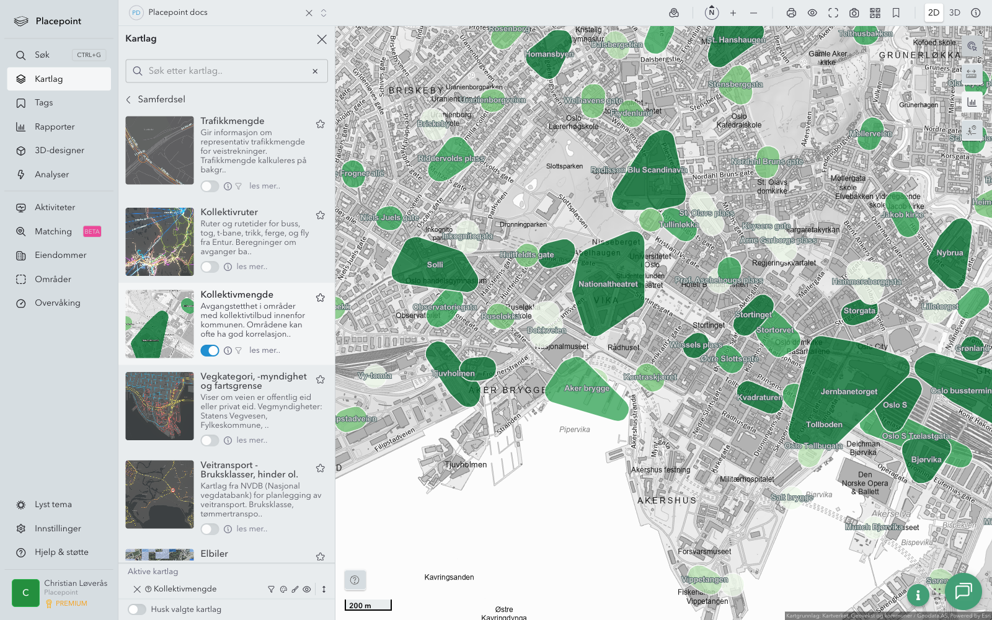Image resolution: width=992 pixels, height=620 pixels.
Task: Click the bookmark icon in the top toolbar
Action: [x=896, y=13]
